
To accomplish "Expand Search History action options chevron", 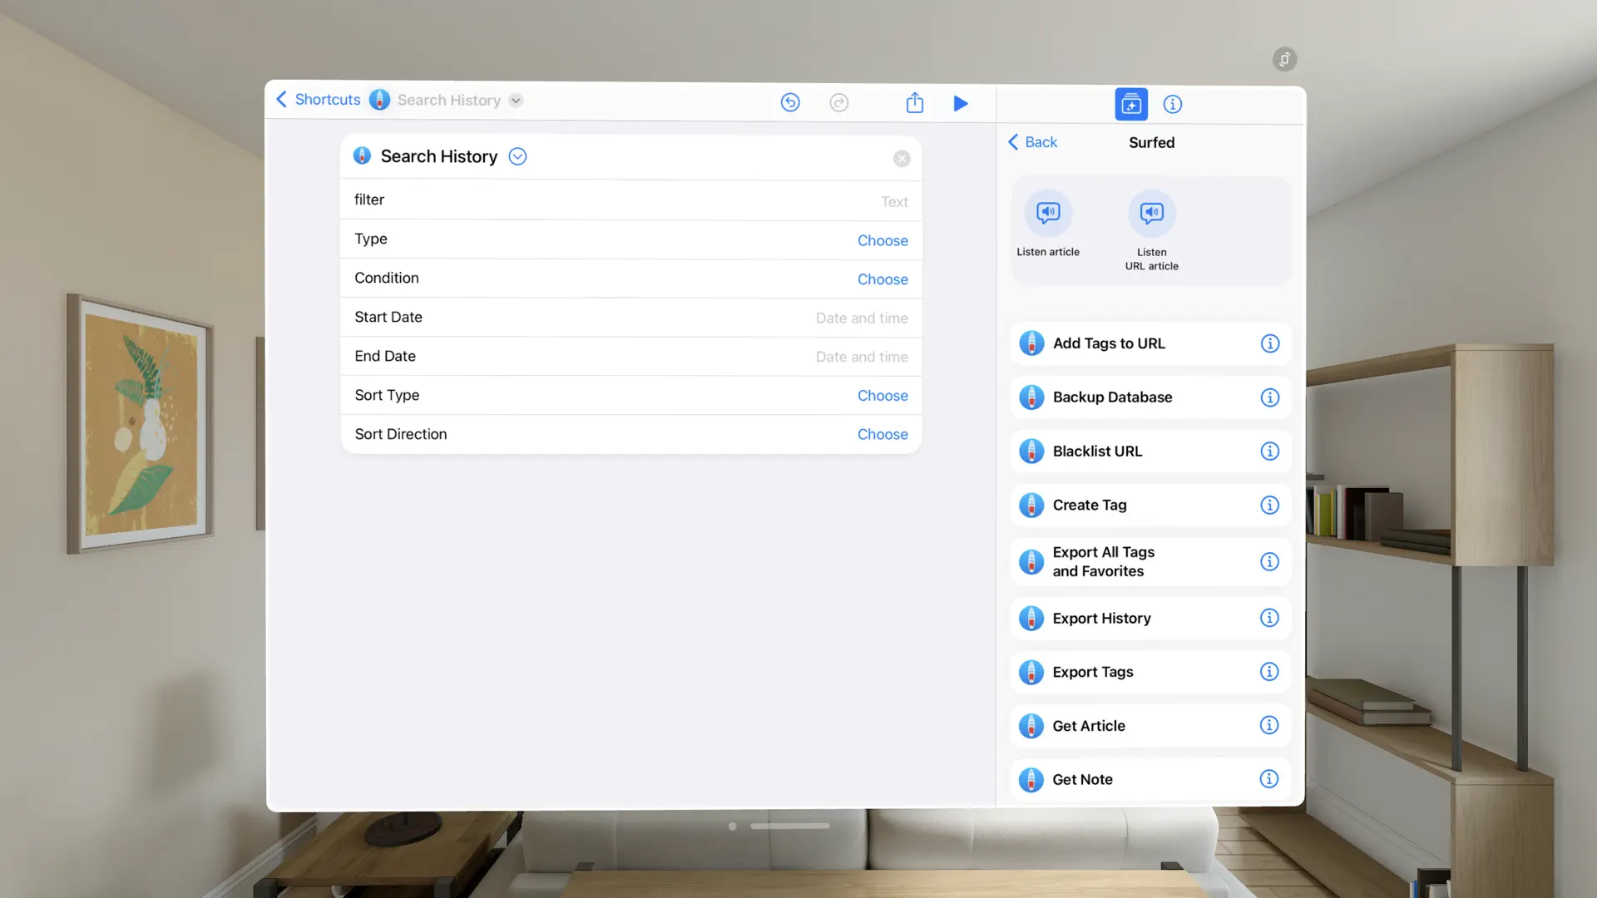I will click(x=517, y=155).
